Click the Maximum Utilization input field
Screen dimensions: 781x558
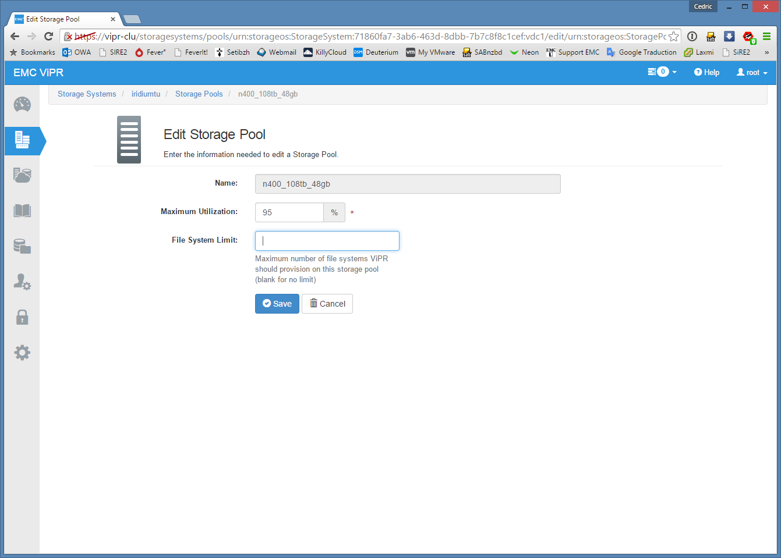(x=289, y=212)
